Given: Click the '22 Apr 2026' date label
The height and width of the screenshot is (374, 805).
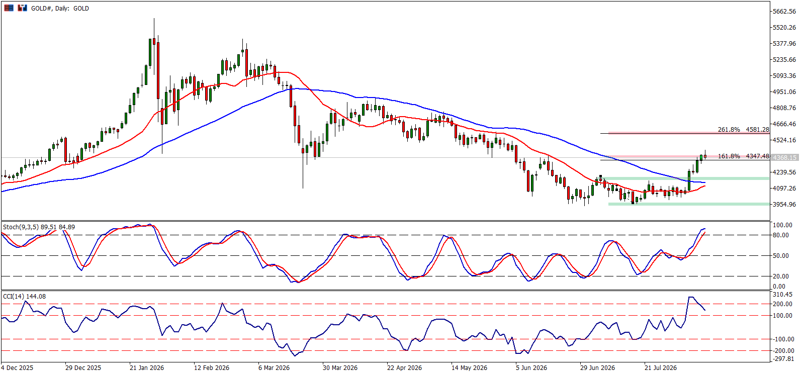Looking at the screenshot, I should tap(405, 368).
